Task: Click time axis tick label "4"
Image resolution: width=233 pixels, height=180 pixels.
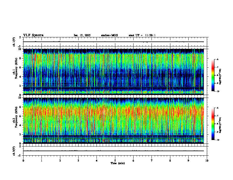Action: (x=97, y=161)
